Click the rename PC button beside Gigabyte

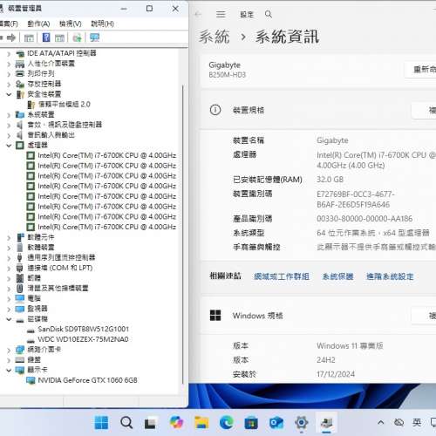pyautogui.click(x=420, y=70)
